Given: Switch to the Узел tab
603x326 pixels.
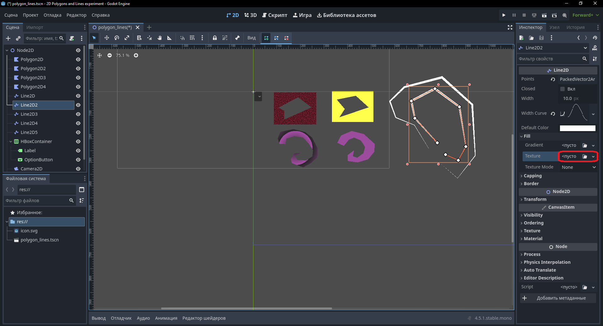Looking at the screenshot, I should coord(554,27).
